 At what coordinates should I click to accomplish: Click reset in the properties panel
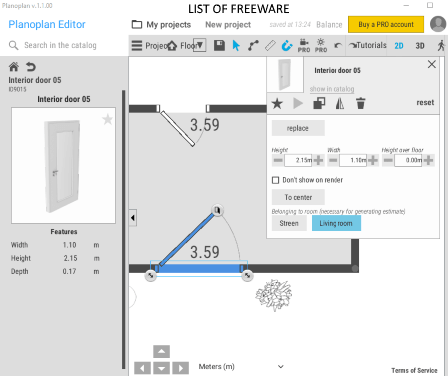tap(425, 103)
